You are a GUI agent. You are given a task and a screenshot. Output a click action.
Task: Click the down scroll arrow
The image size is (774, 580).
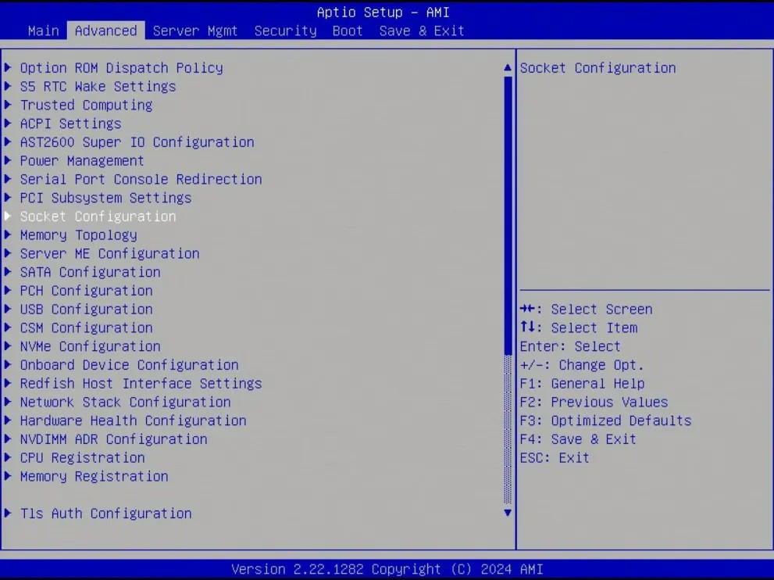click(x=507, y=513)
